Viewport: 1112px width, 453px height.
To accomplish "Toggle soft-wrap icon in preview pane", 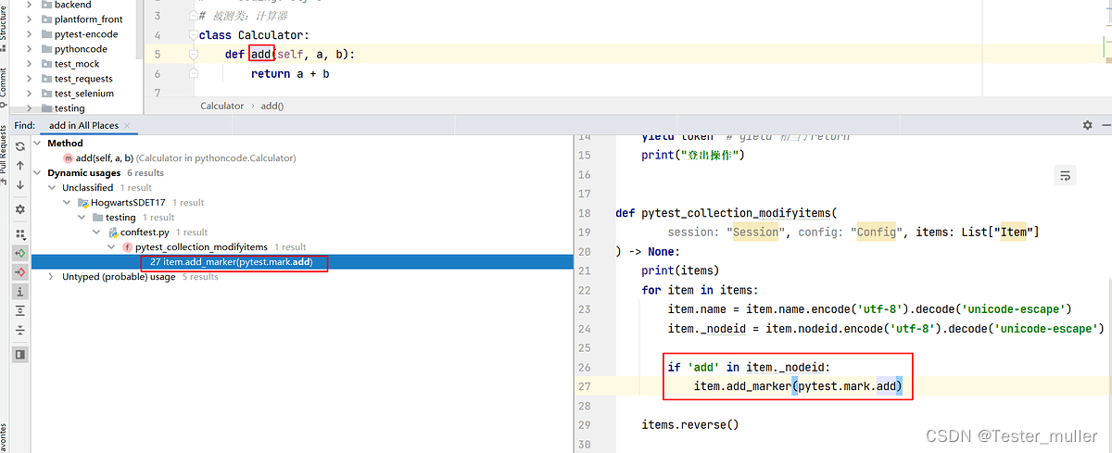I will (1065, 175).
